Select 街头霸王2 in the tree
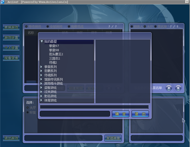The height and width of the screenshot is (147, 190). pyautogui.click(x=56, y=54)
